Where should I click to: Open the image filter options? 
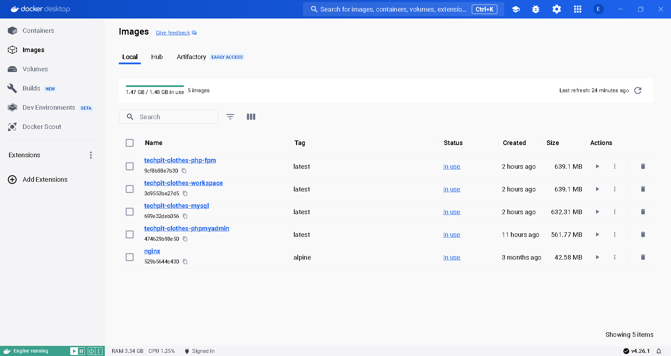click(x=230, y=116)
